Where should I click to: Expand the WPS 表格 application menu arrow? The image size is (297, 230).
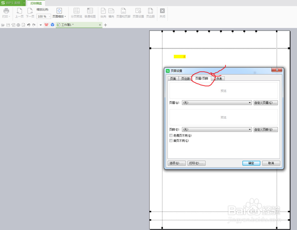(x=24, y=3)
